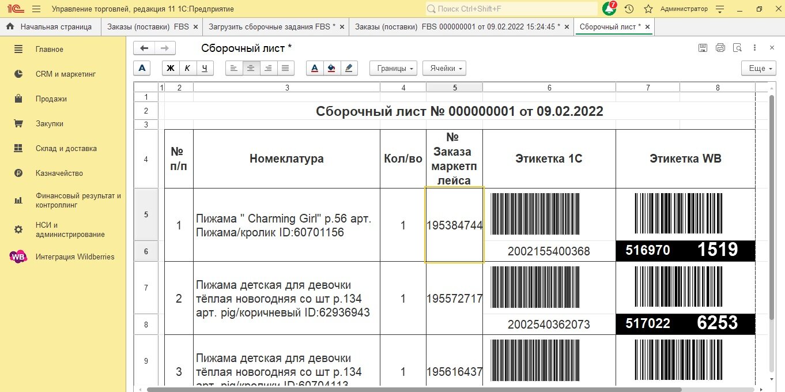Open CRM и маркетинг section
The image size is (785, 392).
point(63,74)
